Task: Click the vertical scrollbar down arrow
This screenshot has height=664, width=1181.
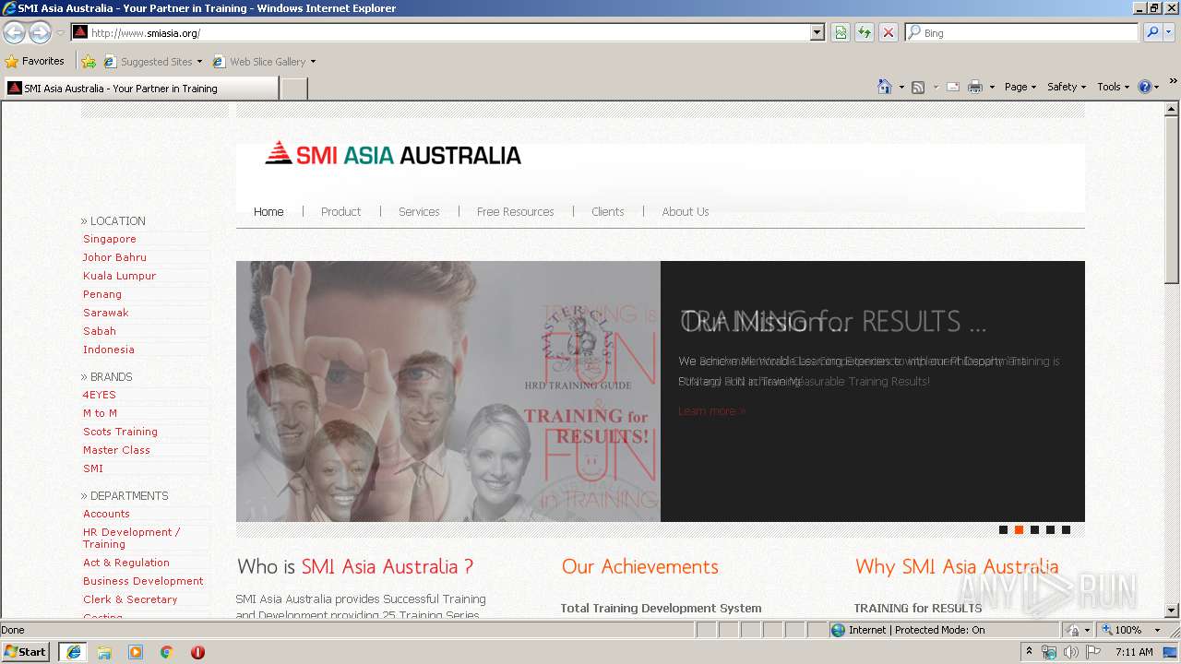Action: [x=1172, y=611]
